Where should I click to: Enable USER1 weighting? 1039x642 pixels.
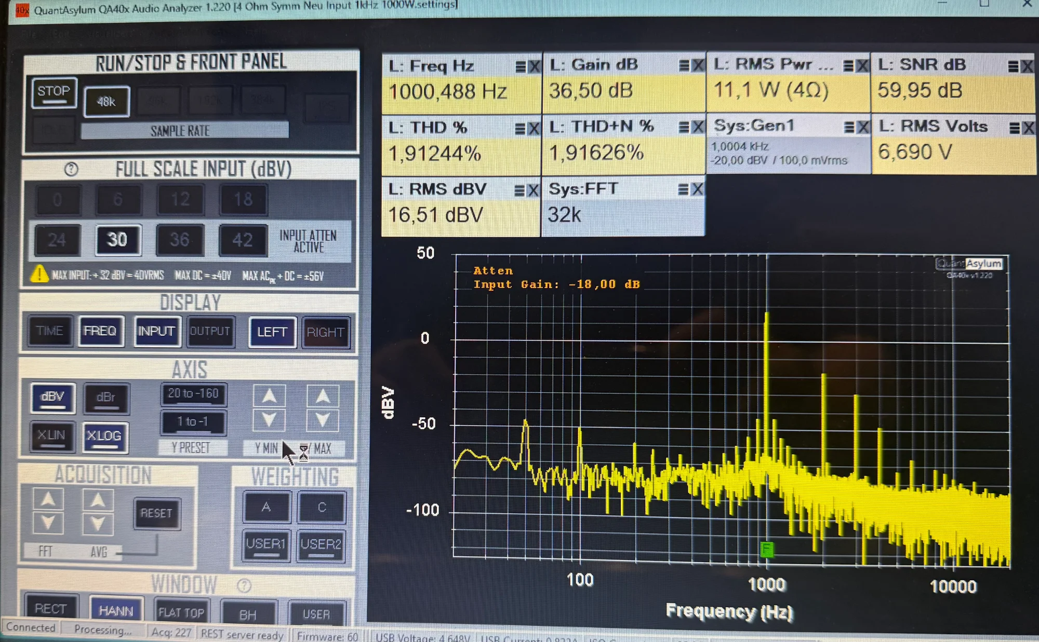point(267,545)
